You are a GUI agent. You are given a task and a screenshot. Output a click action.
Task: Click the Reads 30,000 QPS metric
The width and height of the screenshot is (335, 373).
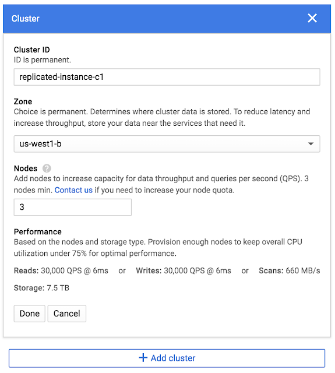(61, 270)
